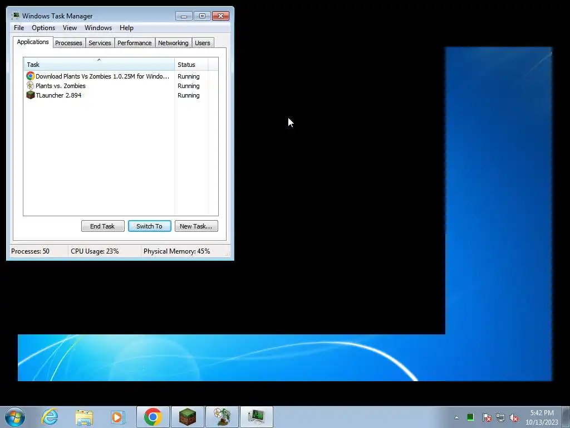Screen dimensions: 570x428
Task: Switch to the Processes tab
Action: (68, 43)
